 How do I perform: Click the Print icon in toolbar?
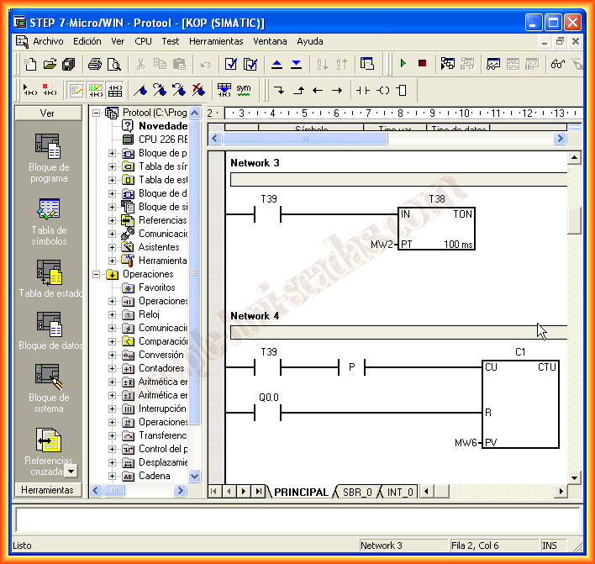(x=95, y=64)
